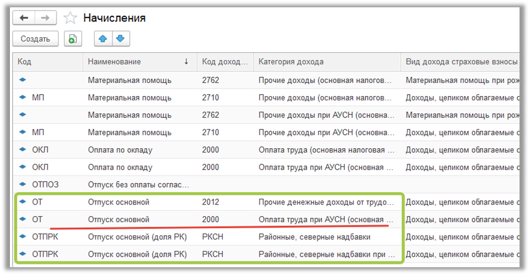The height and width of the screenshot is (275, 530).
Task: Select the МП code in the 2710 row with Прочие доходы (основная налогов…
Action: (x=38, y=98)
